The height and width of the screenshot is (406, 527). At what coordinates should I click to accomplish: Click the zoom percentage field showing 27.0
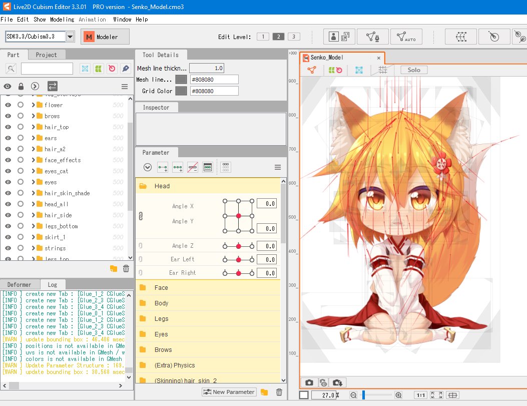click(x=324, y=395)
